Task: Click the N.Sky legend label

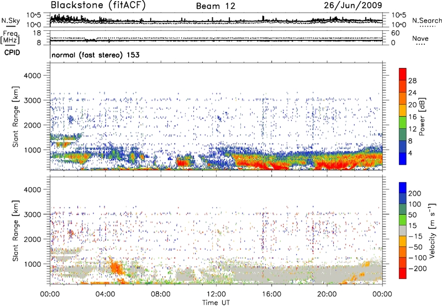Action: [x=10, y=20]
